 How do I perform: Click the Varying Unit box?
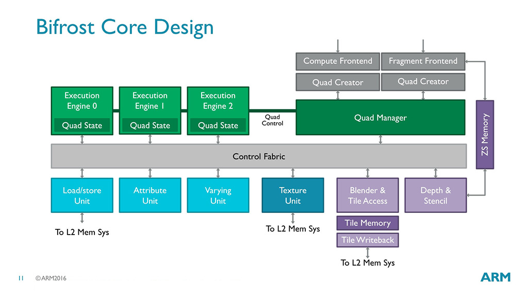click(218, 195)
